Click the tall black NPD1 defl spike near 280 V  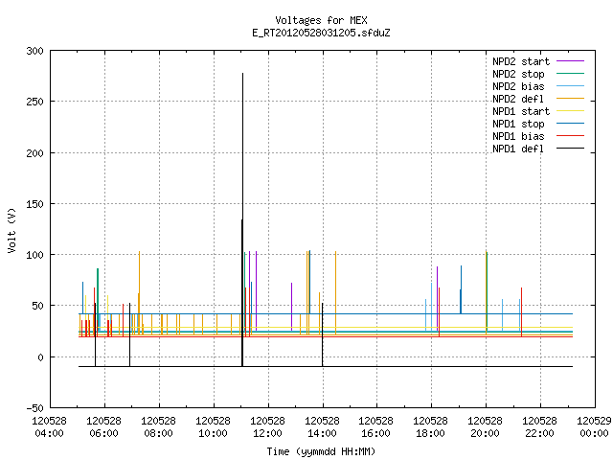tap(242, 219)
